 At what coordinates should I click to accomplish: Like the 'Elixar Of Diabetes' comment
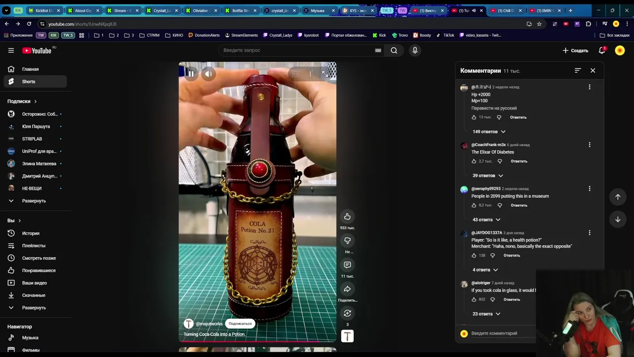pyautogui.click(x=474, y=161)
